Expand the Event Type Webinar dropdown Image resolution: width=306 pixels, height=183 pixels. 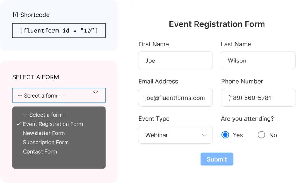click(175, 135)
